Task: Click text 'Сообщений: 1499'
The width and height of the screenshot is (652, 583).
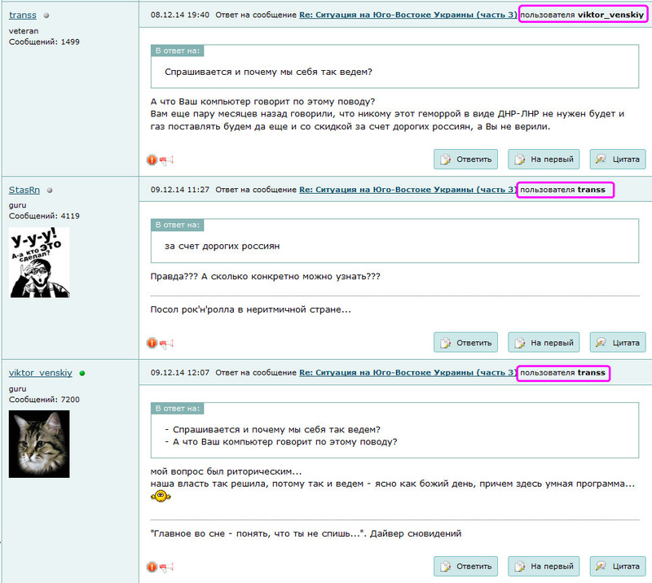Action: point(44,42)
